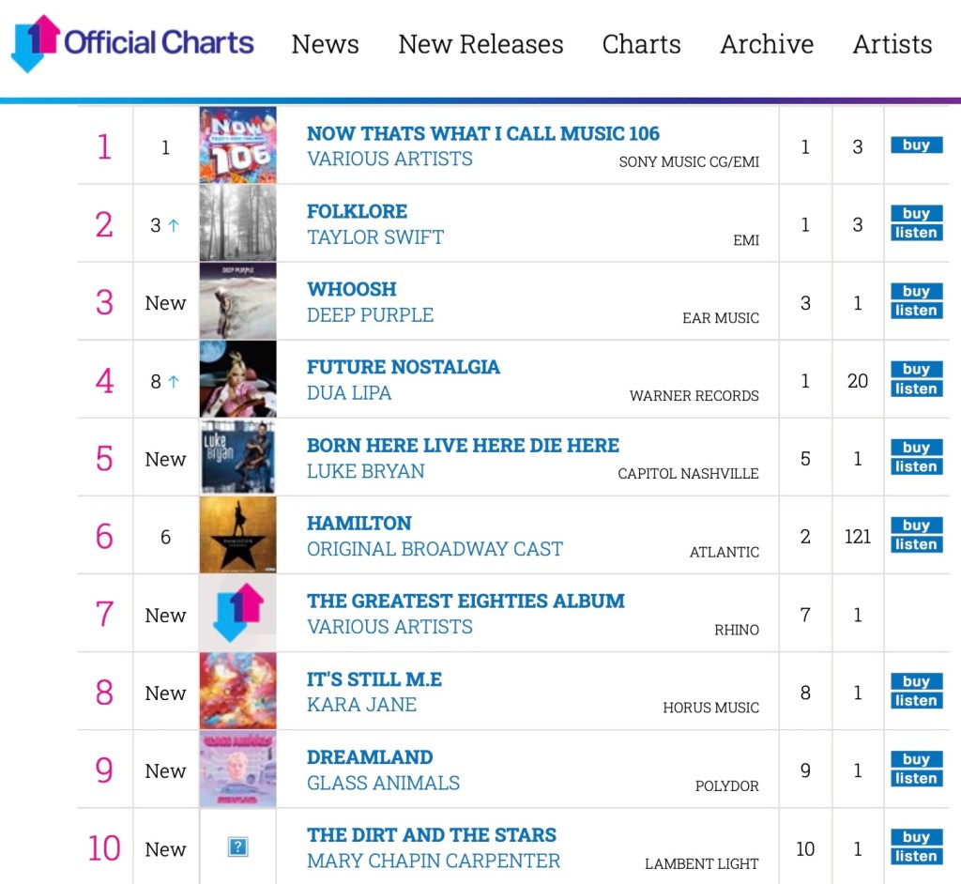Viewport: 961px width, 884px height.
Task: Navigate to the Artists page
Action: coord(892,44)
